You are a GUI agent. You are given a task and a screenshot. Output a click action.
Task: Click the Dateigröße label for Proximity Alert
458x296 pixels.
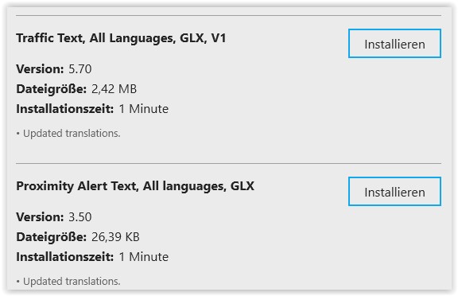coord(52,237)
